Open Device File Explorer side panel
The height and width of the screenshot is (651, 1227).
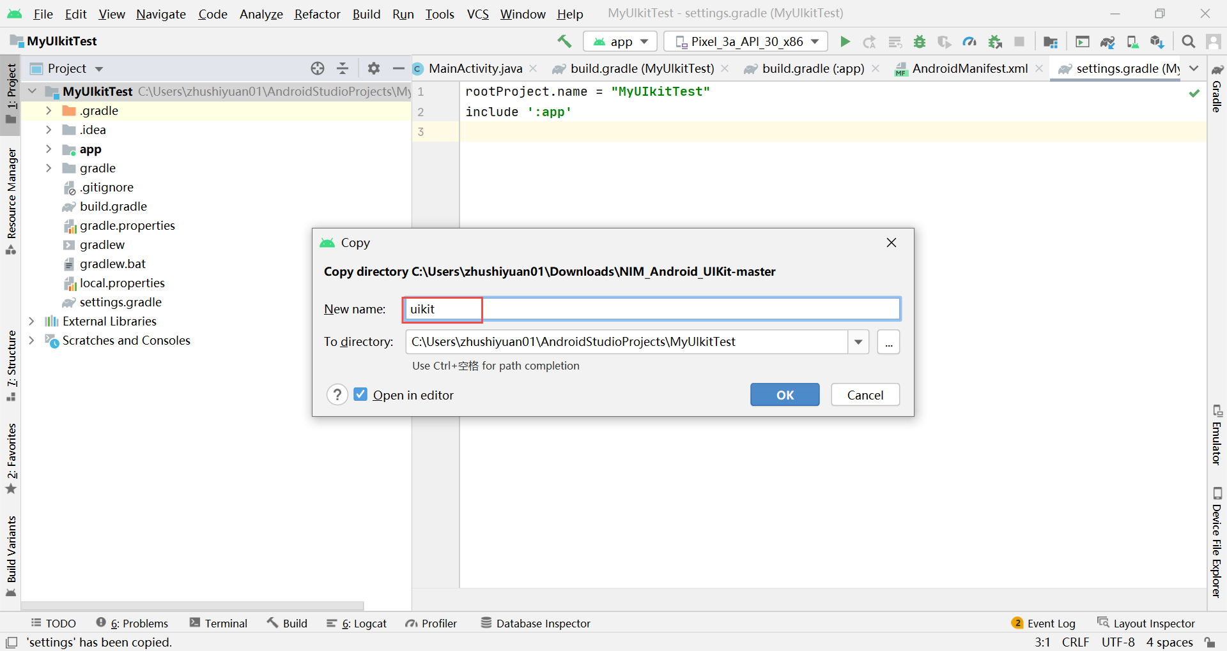(x=1217, y=542)
